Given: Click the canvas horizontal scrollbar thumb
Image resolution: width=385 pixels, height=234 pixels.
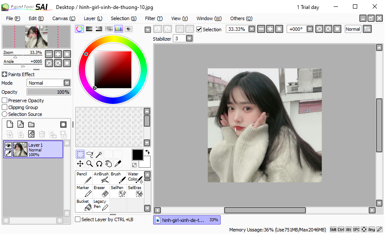Looking at the screenshot, I should pyautogui.click(x=265, y=210).
